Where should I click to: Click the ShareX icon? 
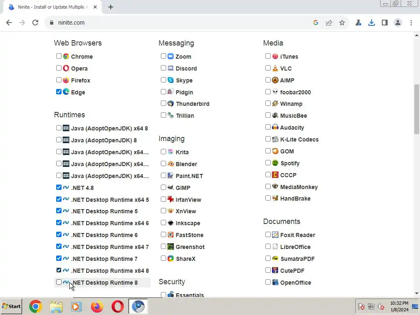171,258
